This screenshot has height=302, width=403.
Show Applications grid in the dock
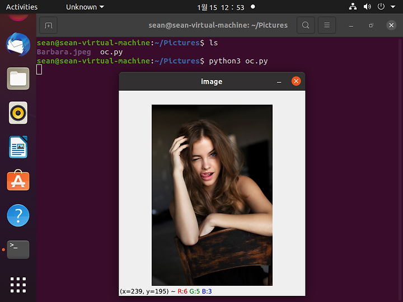pyautogui.click(x=18, y=285)
